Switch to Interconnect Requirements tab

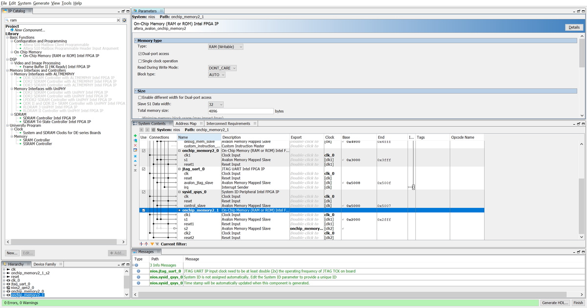click(x=228, y=124)
